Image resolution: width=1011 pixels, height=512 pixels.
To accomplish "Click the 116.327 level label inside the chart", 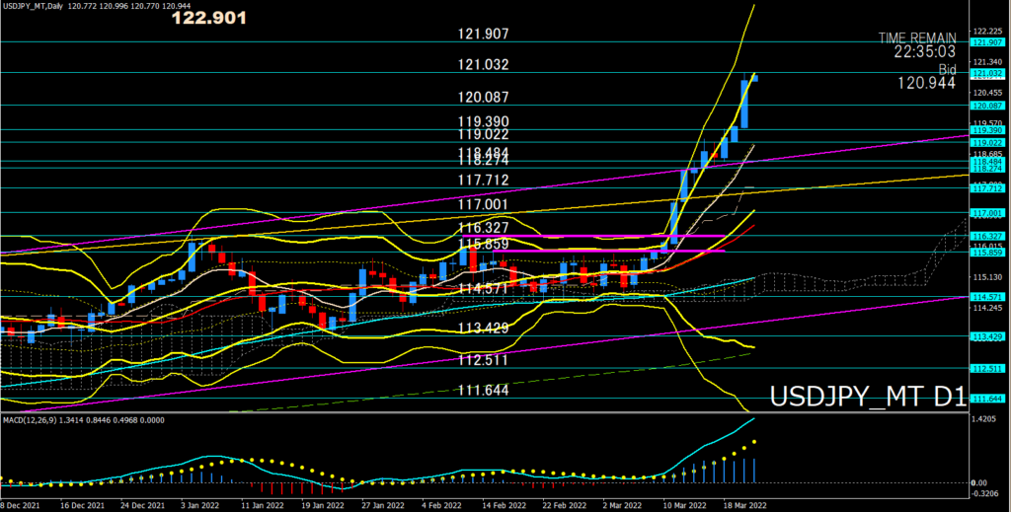I will 484,228.
